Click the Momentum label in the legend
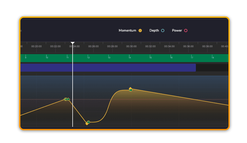Viewport: 247px width, 143px height. click(x=127, y=31)
